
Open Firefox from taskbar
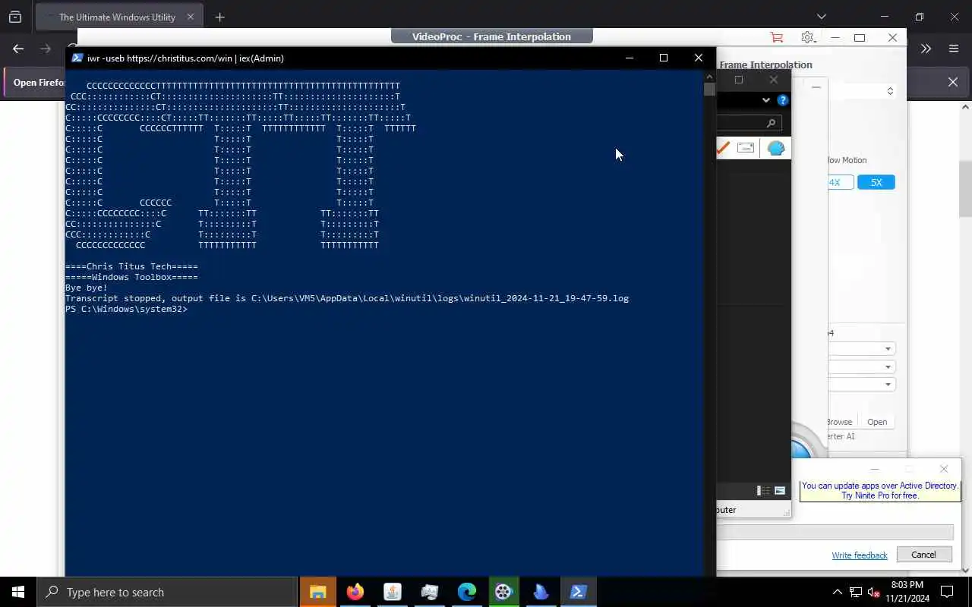(x=355, y=592)
